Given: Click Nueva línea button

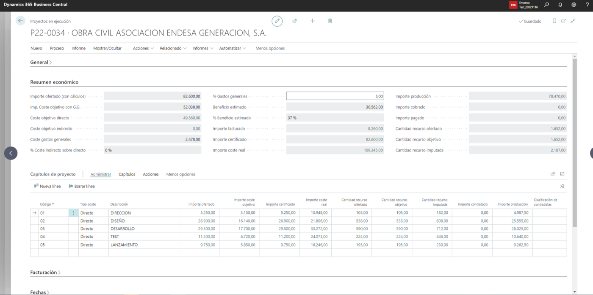Looking at the screenshot, I should [47, 186].
